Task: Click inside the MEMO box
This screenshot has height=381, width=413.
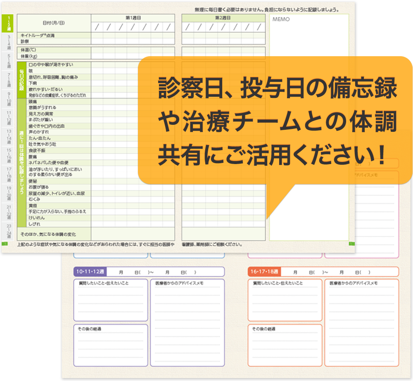Action: (x=309, y=37)
